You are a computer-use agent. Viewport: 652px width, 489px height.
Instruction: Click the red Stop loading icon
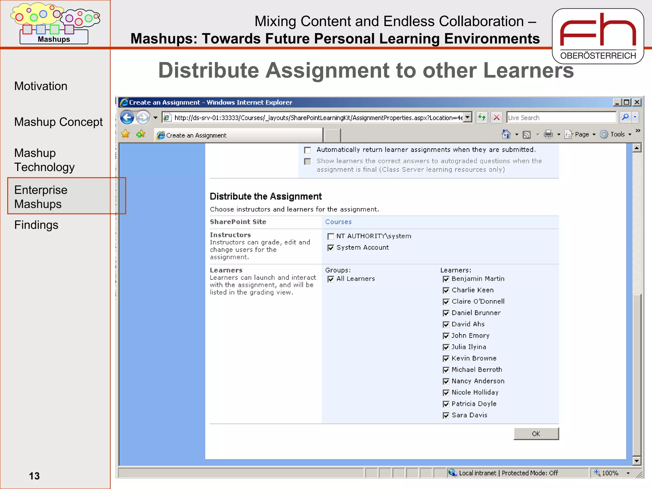point(496,117)
